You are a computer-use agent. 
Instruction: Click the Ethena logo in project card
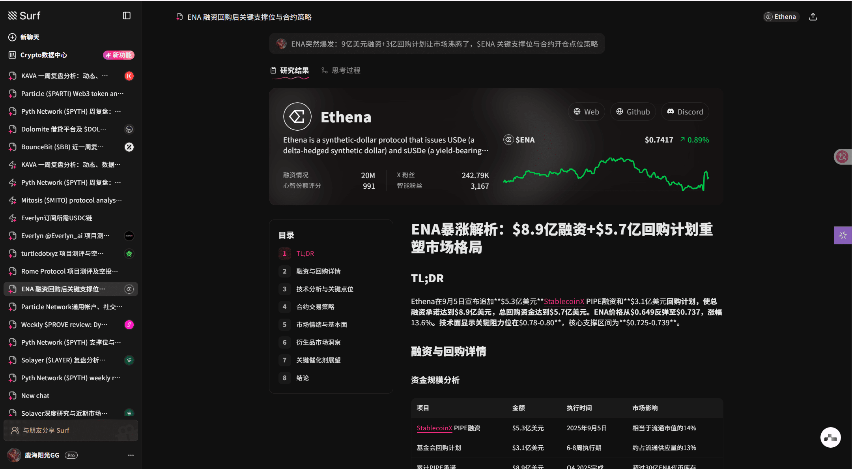(x=297, y=116)
